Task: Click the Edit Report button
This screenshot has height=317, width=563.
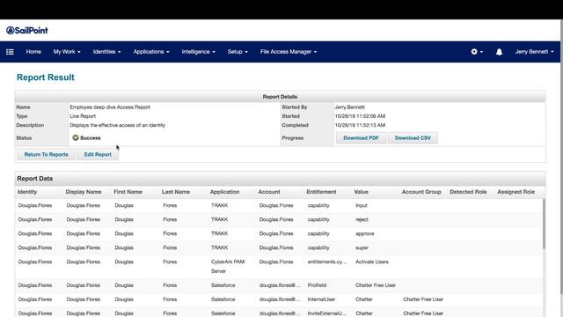Action: click(98, 155)
